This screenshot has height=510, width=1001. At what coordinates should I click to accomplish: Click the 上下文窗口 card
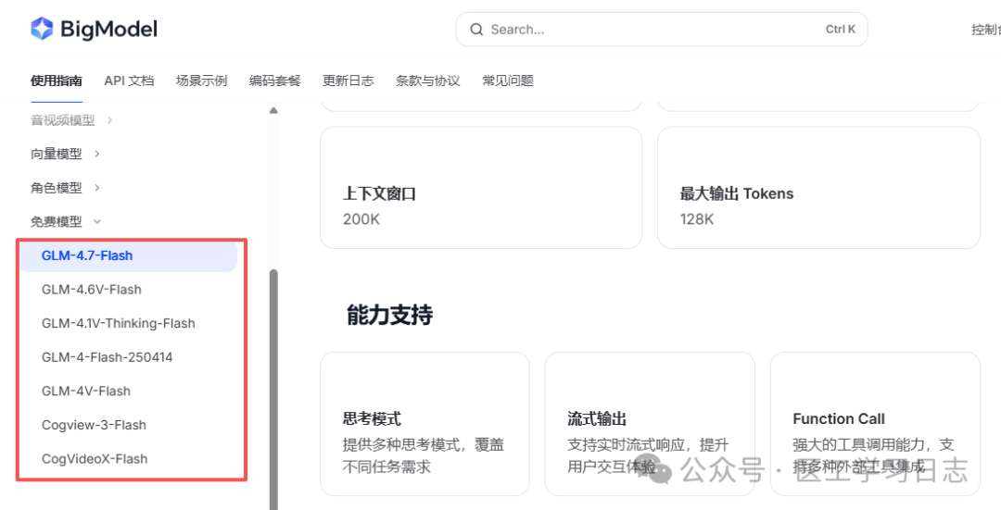481,187
